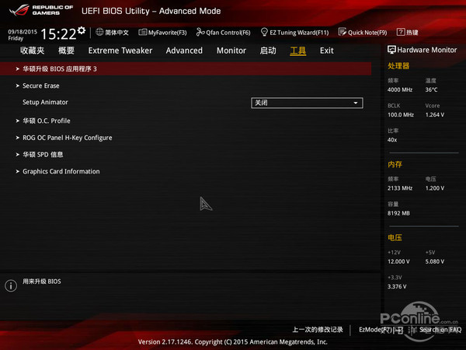This screenshot has height=350, width=466.
Task: Click 40x ratio value
Action: [x=392, y=140]
